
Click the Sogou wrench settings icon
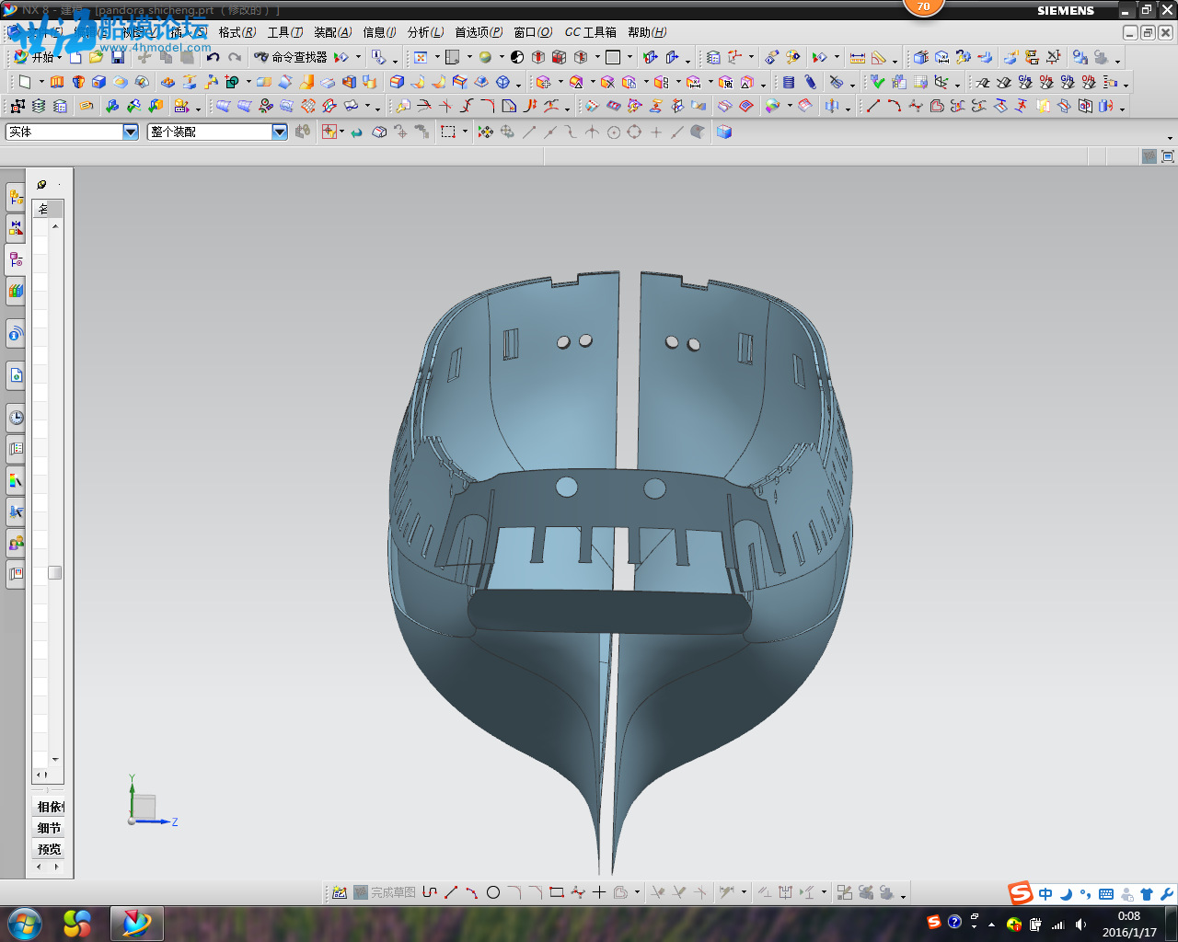click(x=1166, y=894)
